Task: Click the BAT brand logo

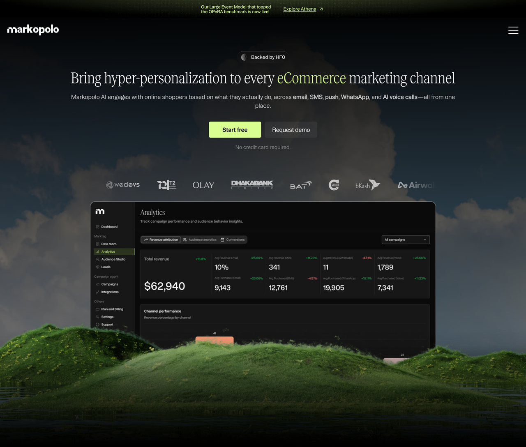Action: 301,185
